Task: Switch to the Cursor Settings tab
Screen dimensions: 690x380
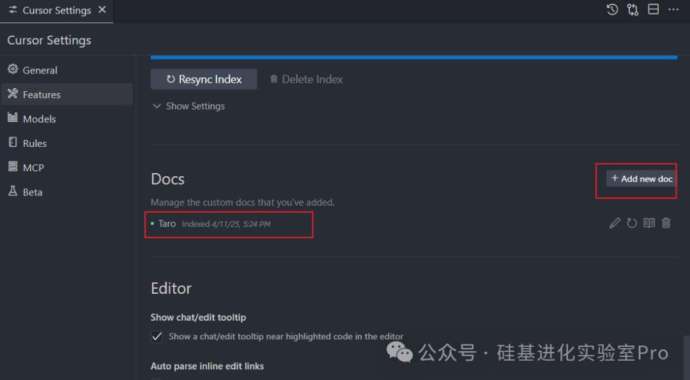Action: coord(56,11)
